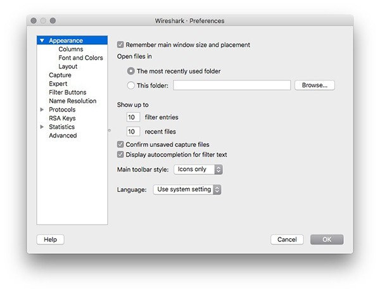
Task: Select Protocols in the preferences tree
Action: pos(62,110)
